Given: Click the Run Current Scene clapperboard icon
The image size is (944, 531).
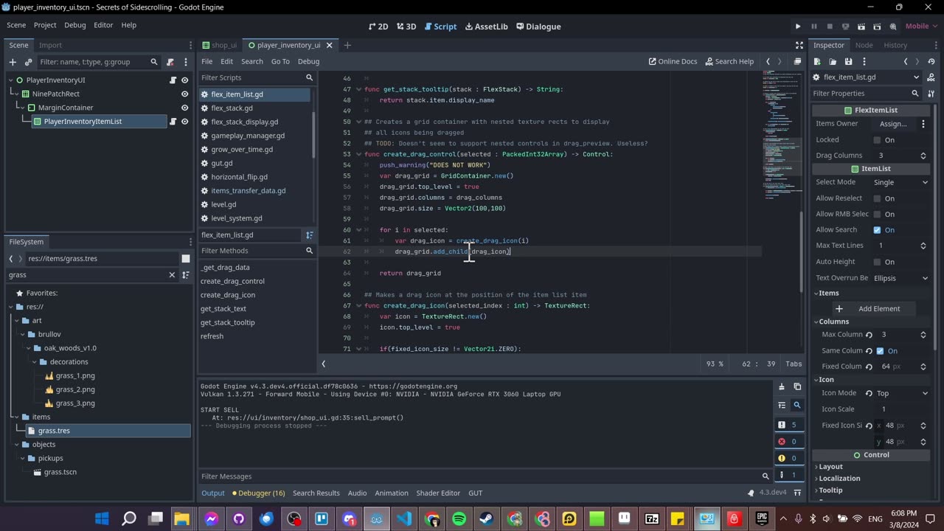Looking at the screenshot, I should point(861,27).
